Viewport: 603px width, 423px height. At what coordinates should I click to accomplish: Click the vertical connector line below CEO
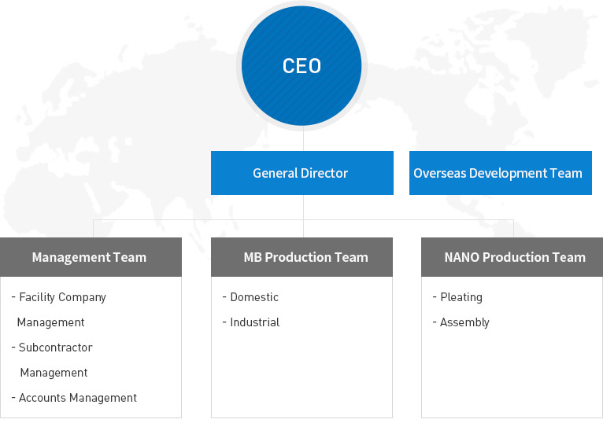[303, 140]
